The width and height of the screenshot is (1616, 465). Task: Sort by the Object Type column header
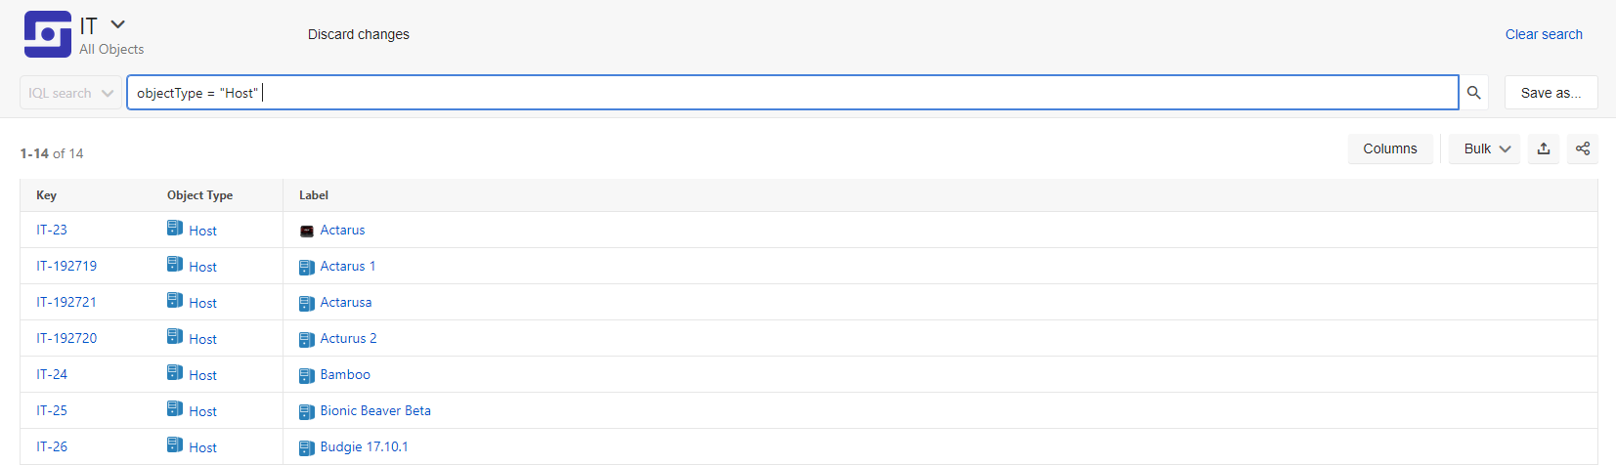point(199,195)
